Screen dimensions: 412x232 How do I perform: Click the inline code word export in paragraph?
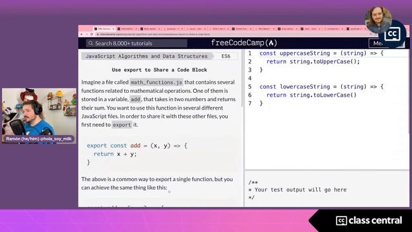(x=122, y=125)
